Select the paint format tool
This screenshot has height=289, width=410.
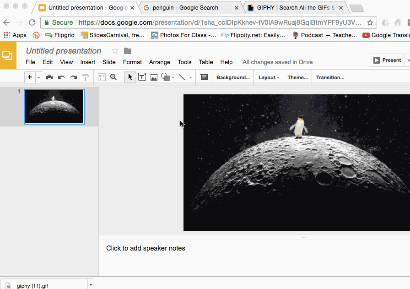pos(86,77)
